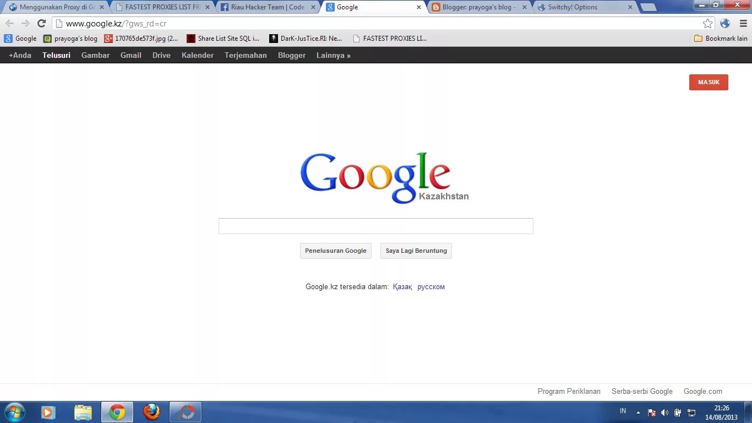
Task: Open Kalender from the Google bar
Action: pyautogui.click(x=198, y=55)
